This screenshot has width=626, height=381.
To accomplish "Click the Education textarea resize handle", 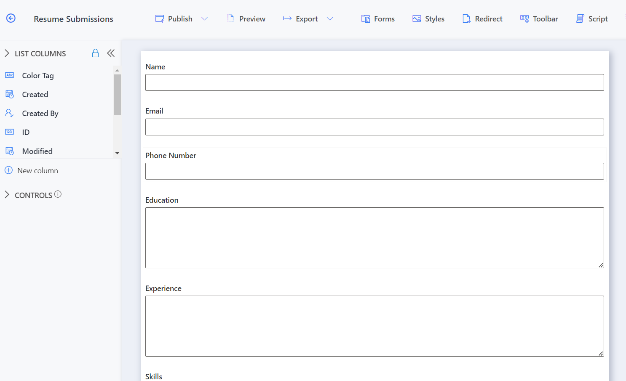I will [601, 265].
